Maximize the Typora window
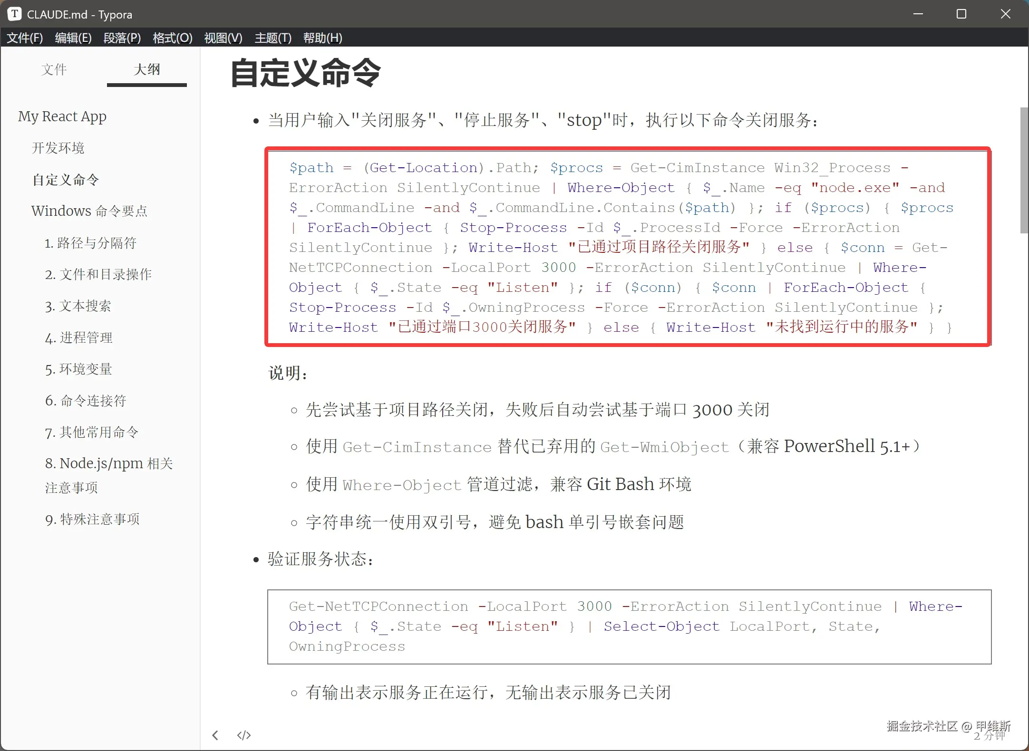The image size is (1029, 751). (961, 14)
